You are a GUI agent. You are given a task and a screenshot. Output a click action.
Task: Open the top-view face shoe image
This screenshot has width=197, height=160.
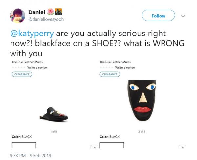tap(142, 101)
